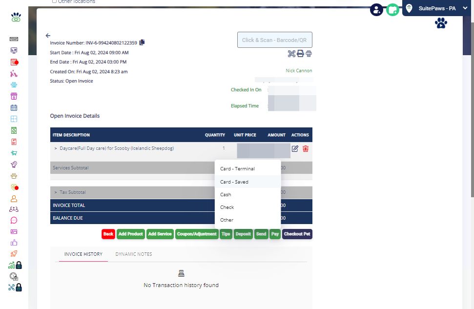Click the Status: Open Invoice text
Viewport: 474px width, 309px height.
(71, 81)
